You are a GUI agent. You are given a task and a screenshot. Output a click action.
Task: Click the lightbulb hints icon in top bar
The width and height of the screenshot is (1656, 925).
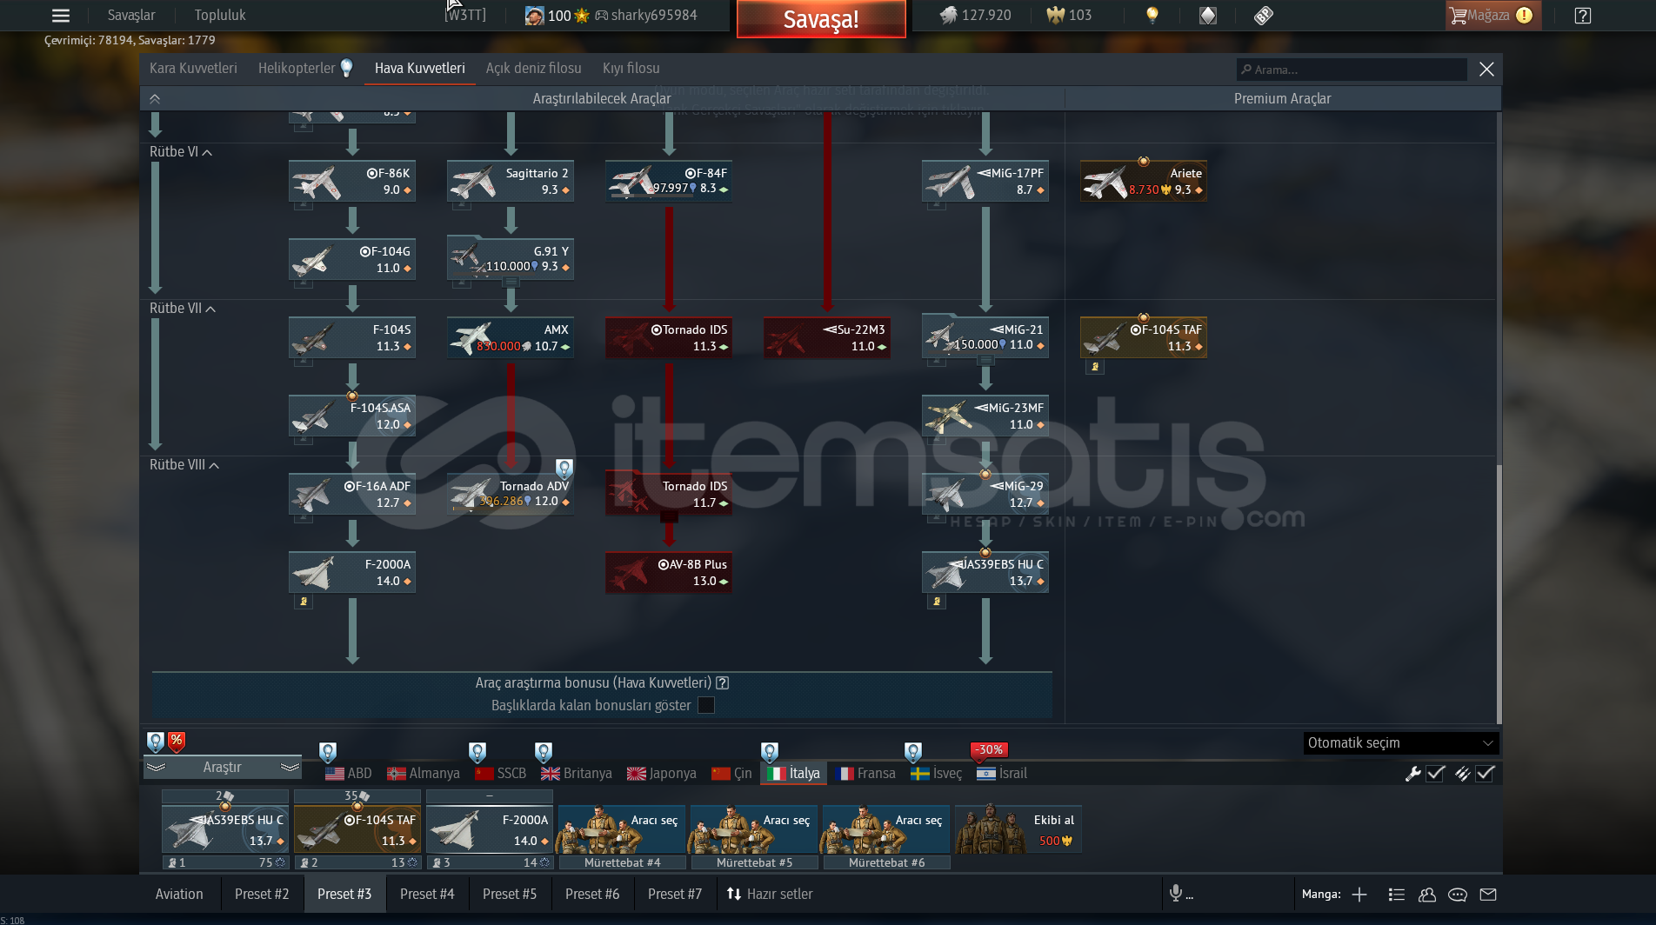(1152, 15)
